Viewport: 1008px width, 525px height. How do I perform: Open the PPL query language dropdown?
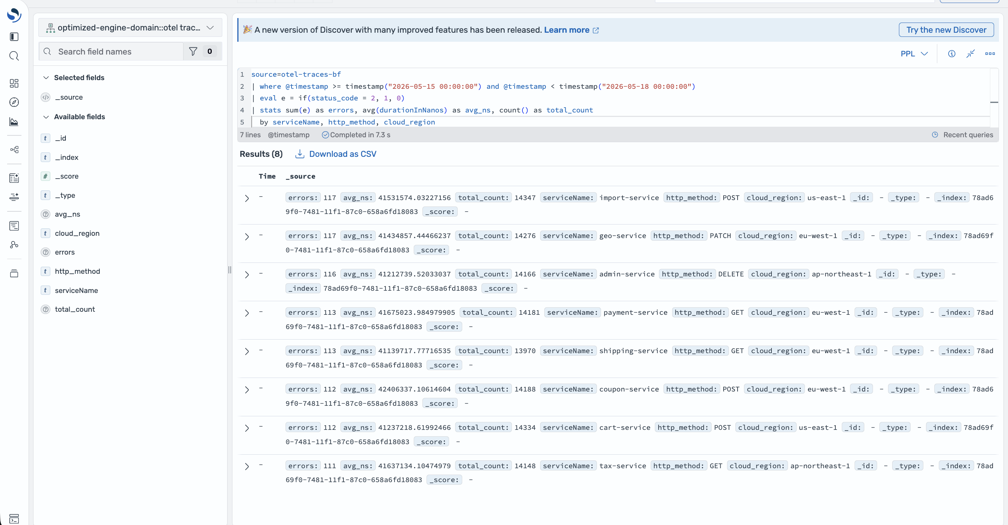[x=914, y=54]
